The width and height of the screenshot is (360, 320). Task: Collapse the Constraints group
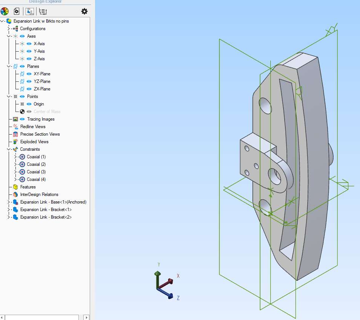pyautogui.click(x=9, y=149)
